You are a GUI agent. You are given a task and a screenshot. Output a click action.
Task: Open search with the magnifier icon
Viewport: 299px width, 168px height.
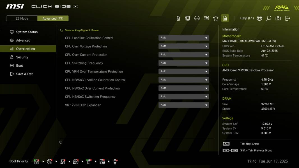click(x=269, y=18)
